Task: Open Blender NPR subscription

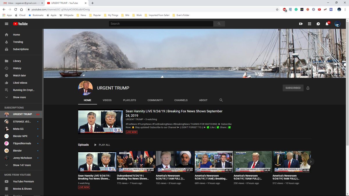Action: tap(22, 136)
